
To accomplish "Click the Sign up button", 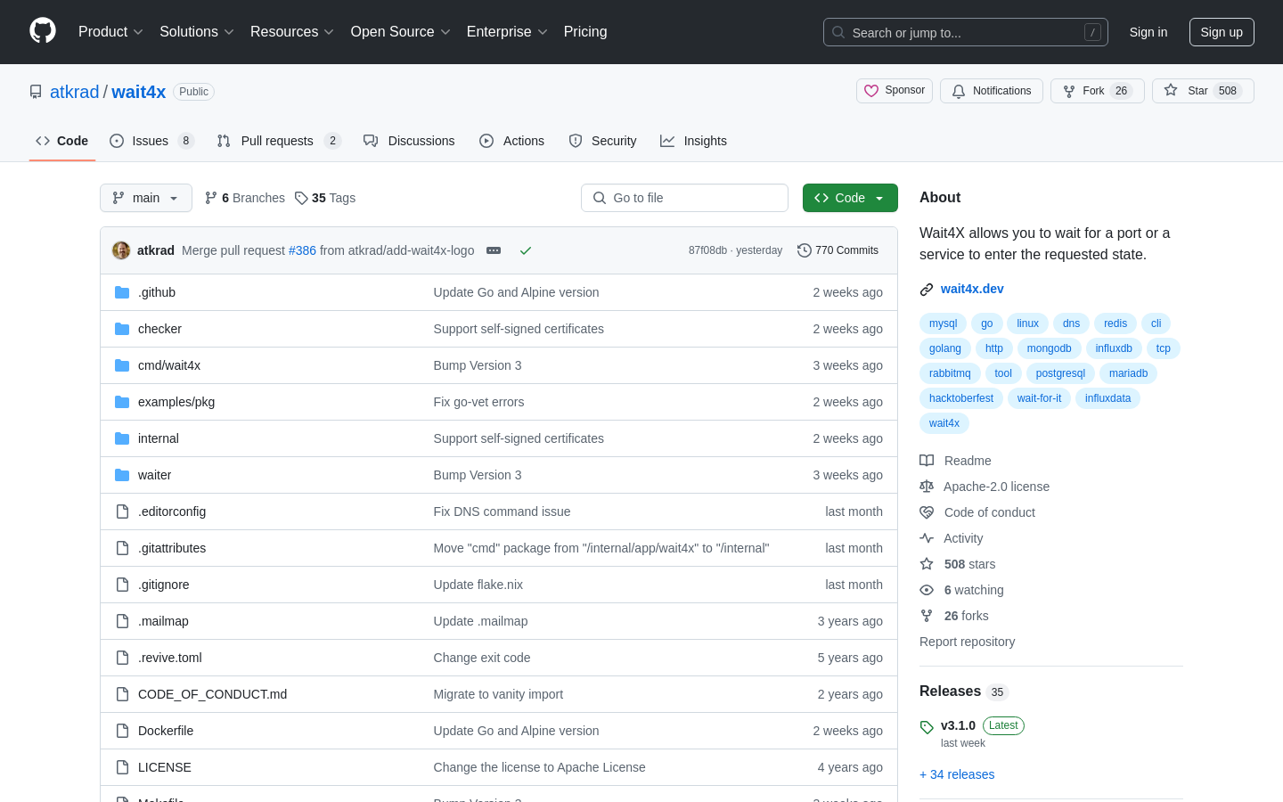I will pyautogui.click(x=1222, y=32).
